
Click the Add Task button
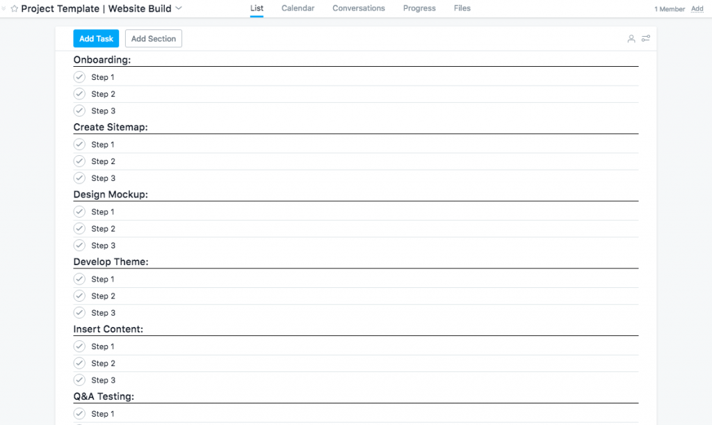pos(95,38)
